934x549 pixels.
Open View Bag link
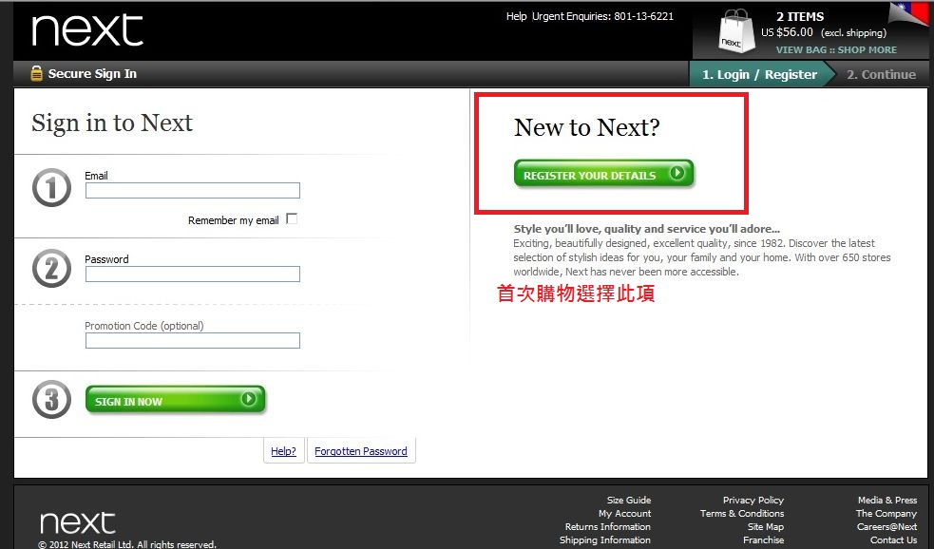click(801, 50)
